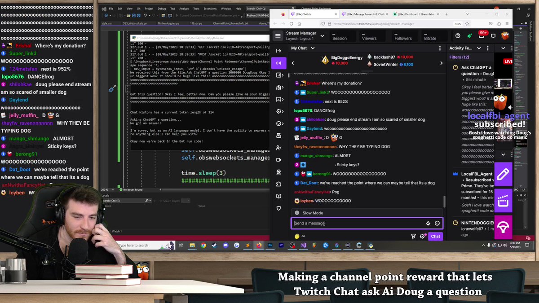The image size is (539, 303).
Task: Open the Streaming Tools camera sidebar icon
Action: (x=278, y=160)
